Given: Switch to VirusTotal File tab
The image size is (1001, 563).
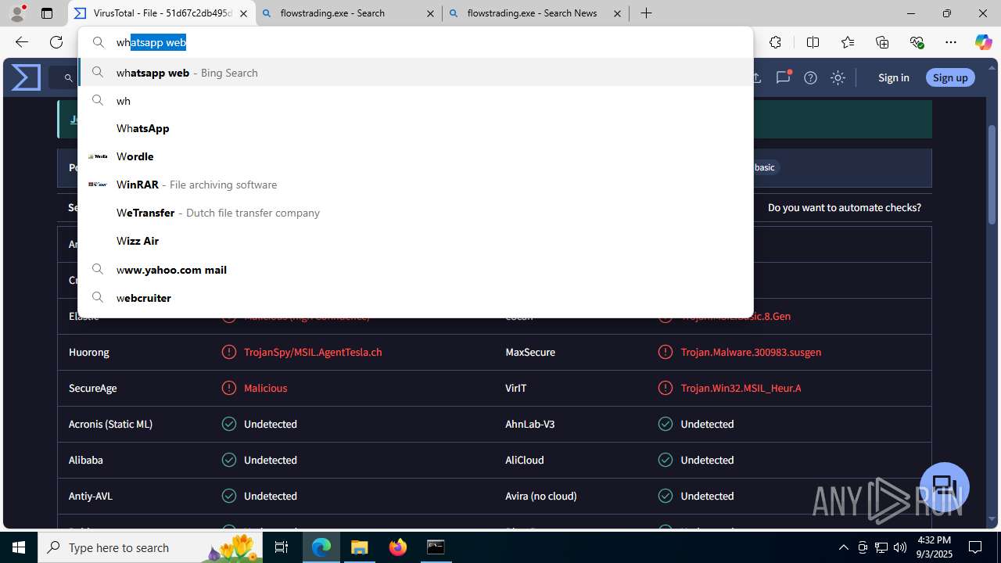Looking at the screenshot, I should [162, 13].
